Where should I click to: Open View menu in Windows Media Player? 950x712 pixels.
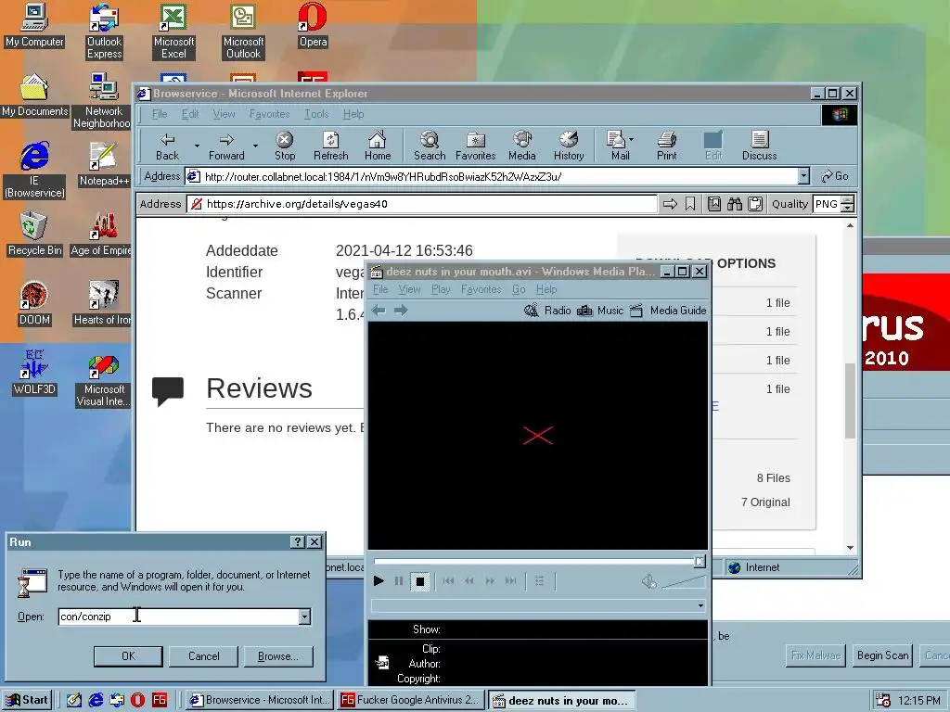[409, 289]
